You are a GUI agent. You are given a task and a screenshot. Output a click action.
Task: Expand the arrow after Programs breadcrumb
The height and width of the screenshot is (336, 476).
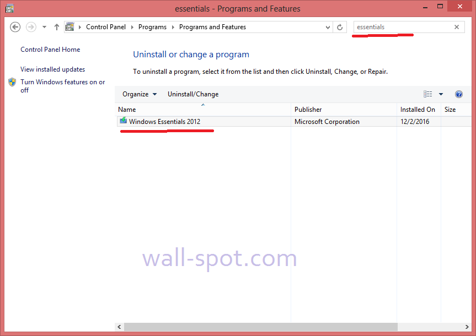[x=173, y=27]
